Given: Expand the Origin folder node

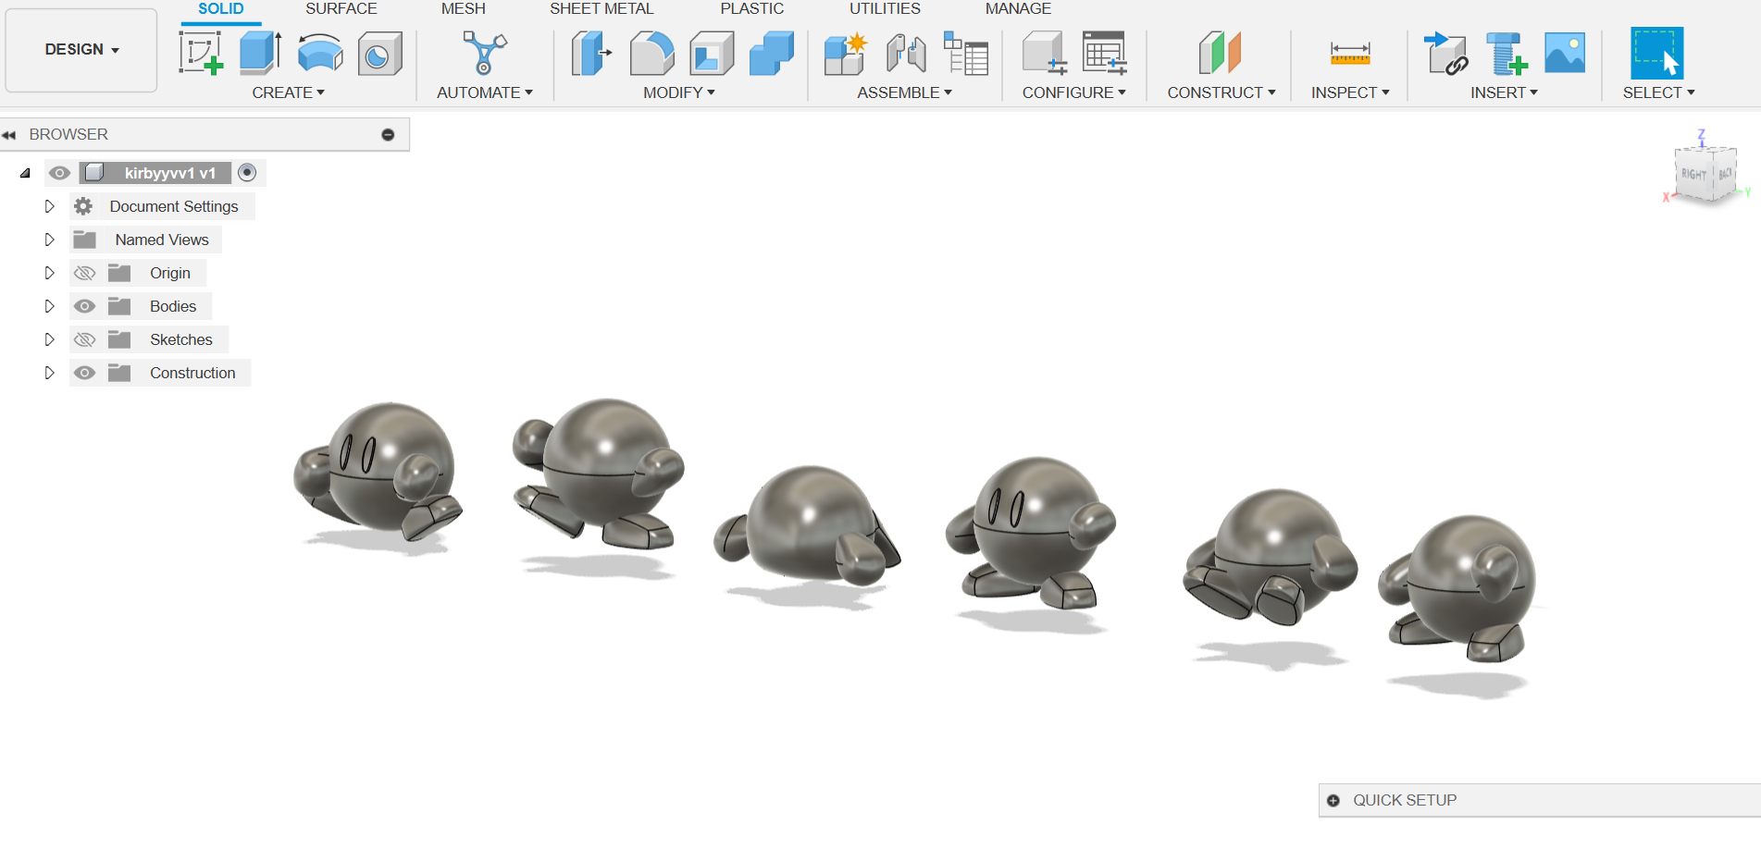Looking at the screenshot, I should (x=50, y=273).
